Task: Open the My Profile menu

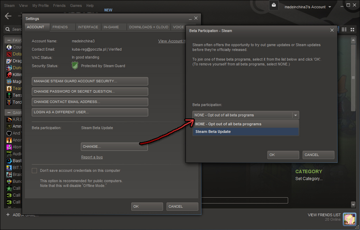Action: coord(40,6)
